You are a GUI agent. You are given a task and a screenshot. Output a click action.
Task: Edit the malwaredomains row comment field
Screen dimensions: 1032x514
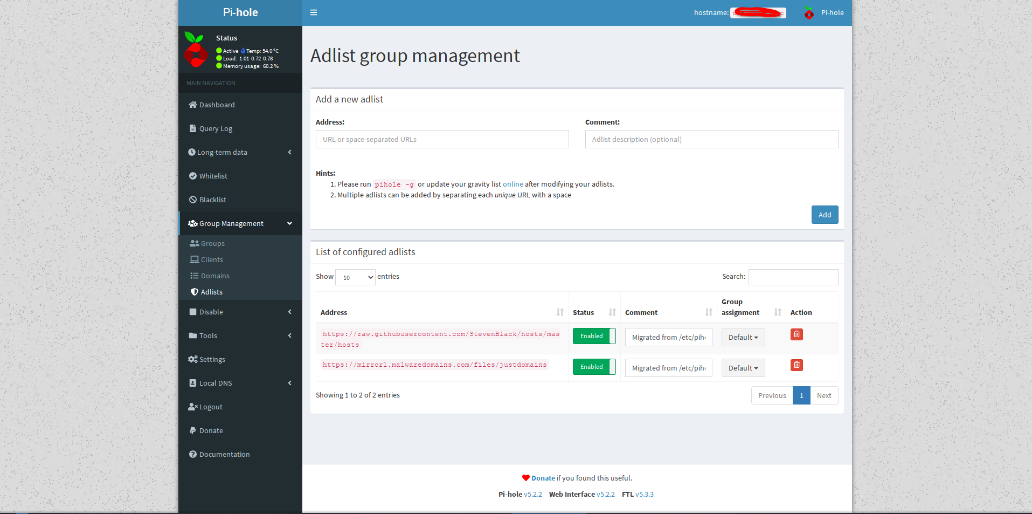pyautogui.click(x=669, y=368)
